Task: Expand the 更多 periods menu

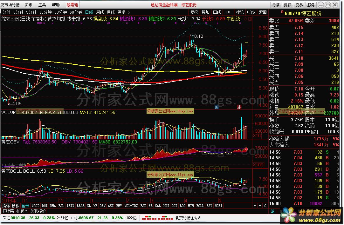Action: pyautogui.click(x=123, y=12)
